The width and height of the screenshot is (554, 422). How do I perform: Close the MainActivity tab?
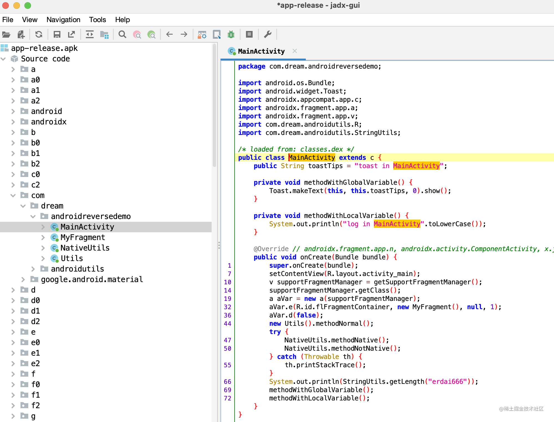(x=295, y=51)
